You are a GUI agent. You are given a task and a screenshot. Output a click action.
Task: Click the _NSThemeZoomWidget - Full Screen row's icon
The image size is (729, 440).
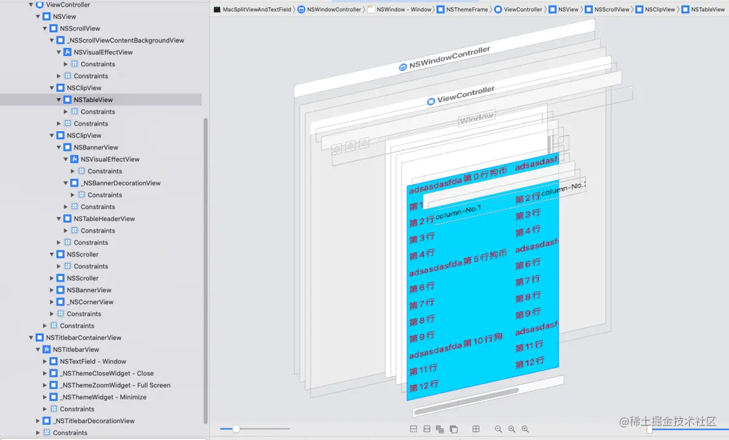(53, 385)
